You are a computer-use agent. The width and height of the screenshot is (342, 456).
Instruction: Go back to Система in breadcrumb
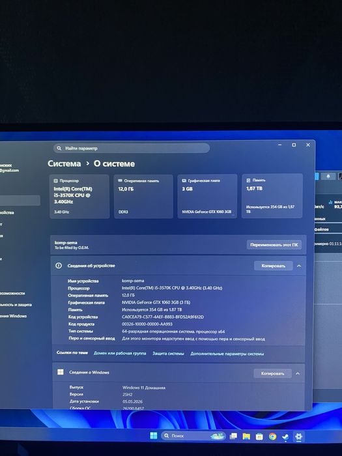click(64, 164)
